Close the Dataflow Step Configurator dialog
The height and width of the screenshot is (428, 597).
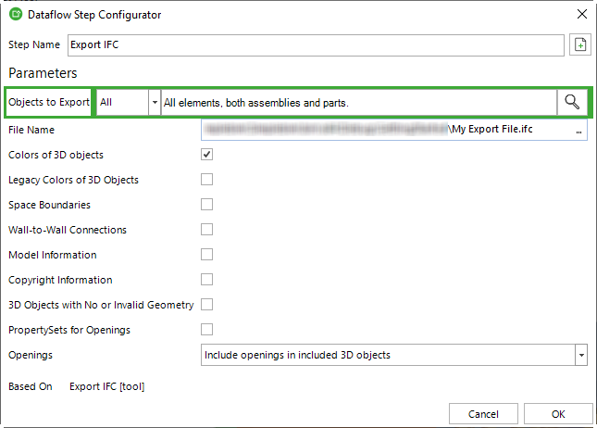582,15
